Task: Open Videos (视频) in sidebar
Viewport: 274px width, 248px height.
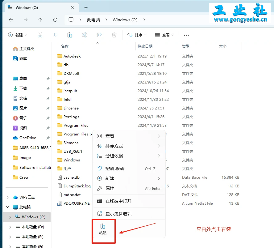Action: (x=20, y=128)
